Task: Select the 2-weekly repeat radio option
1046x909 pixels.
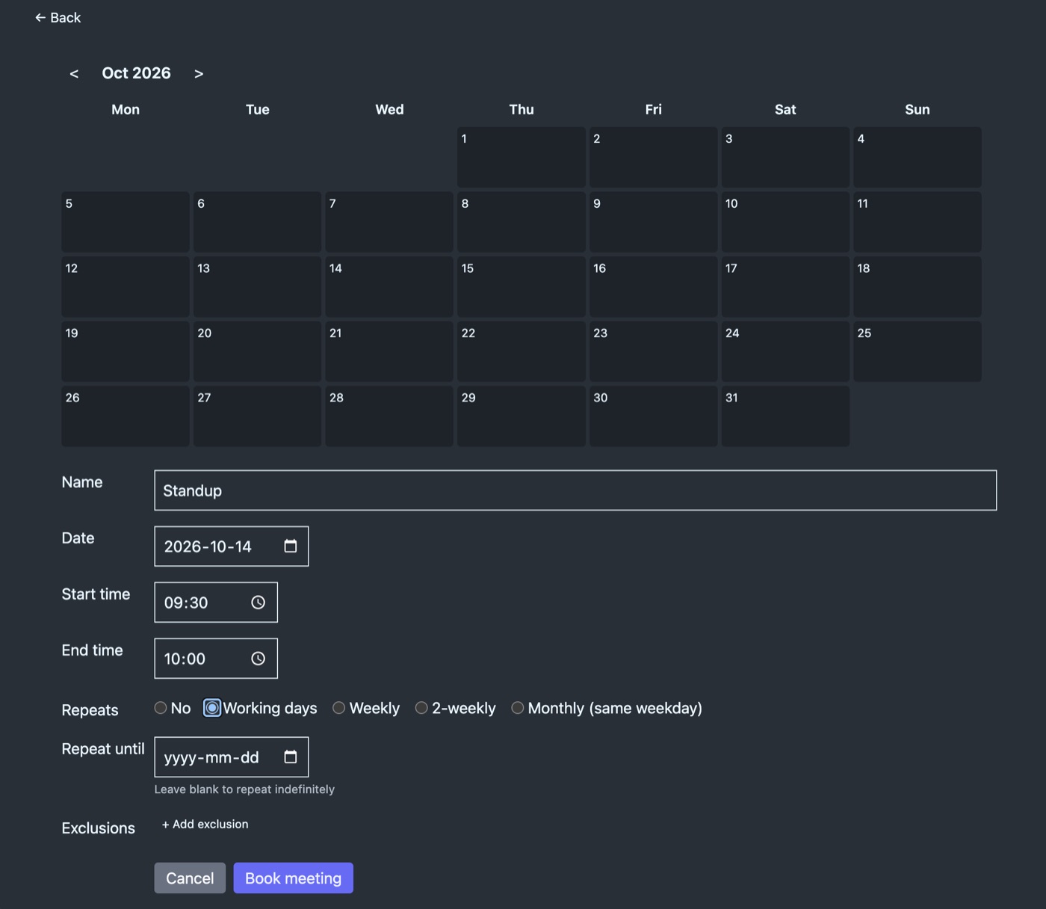Action: tap(421, 708)
